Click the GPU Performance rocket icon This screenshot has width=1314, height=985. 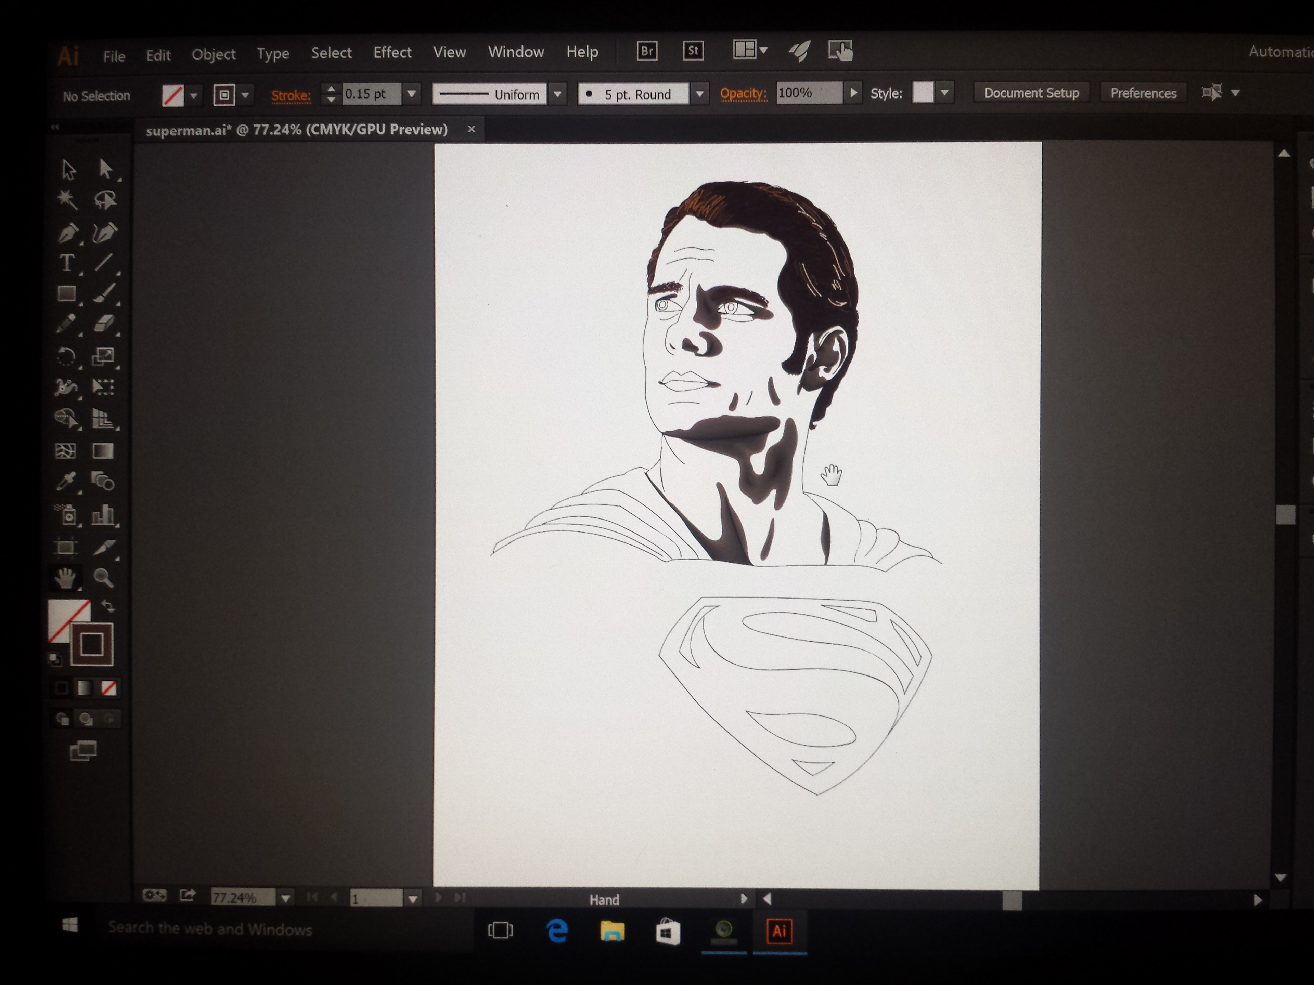(x=800, y=52)
